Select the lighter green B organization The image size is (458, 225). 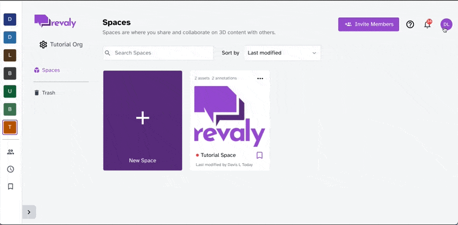(10, 109)
